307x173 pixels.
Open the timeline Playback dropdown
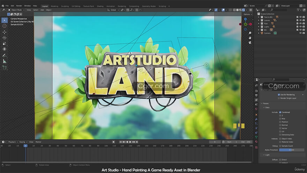[x=13, y=142]
